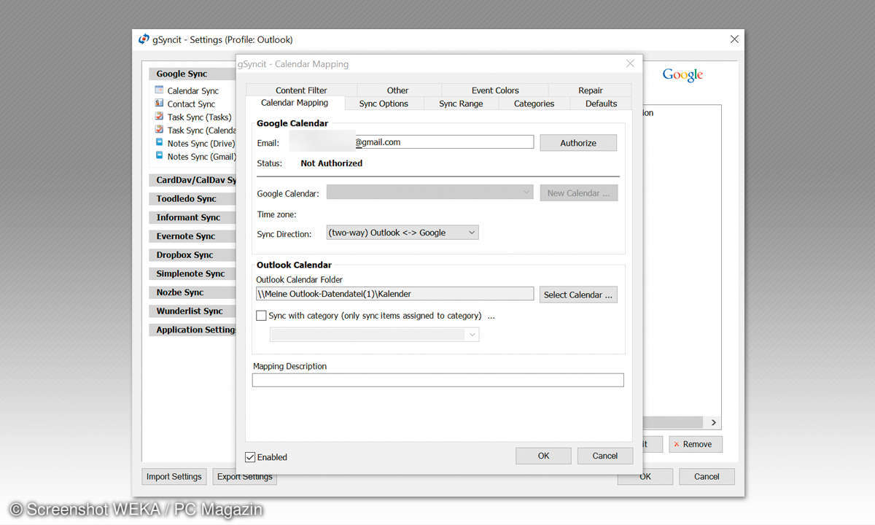Click the Outlook Calendar Folder field
The width and height of the screenshot is (875, 525).
[x=394, y=294]
